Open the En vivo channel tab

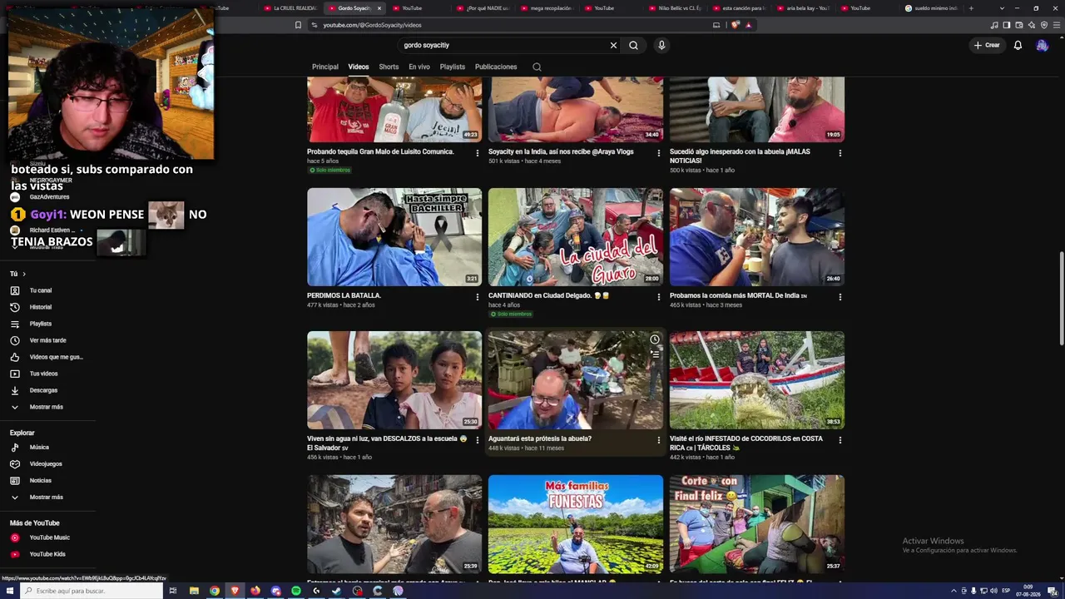click(x=419, y=67)
